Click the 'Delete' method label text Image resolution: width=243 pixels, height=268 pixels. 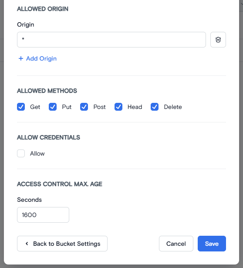(x=173, y=107)
